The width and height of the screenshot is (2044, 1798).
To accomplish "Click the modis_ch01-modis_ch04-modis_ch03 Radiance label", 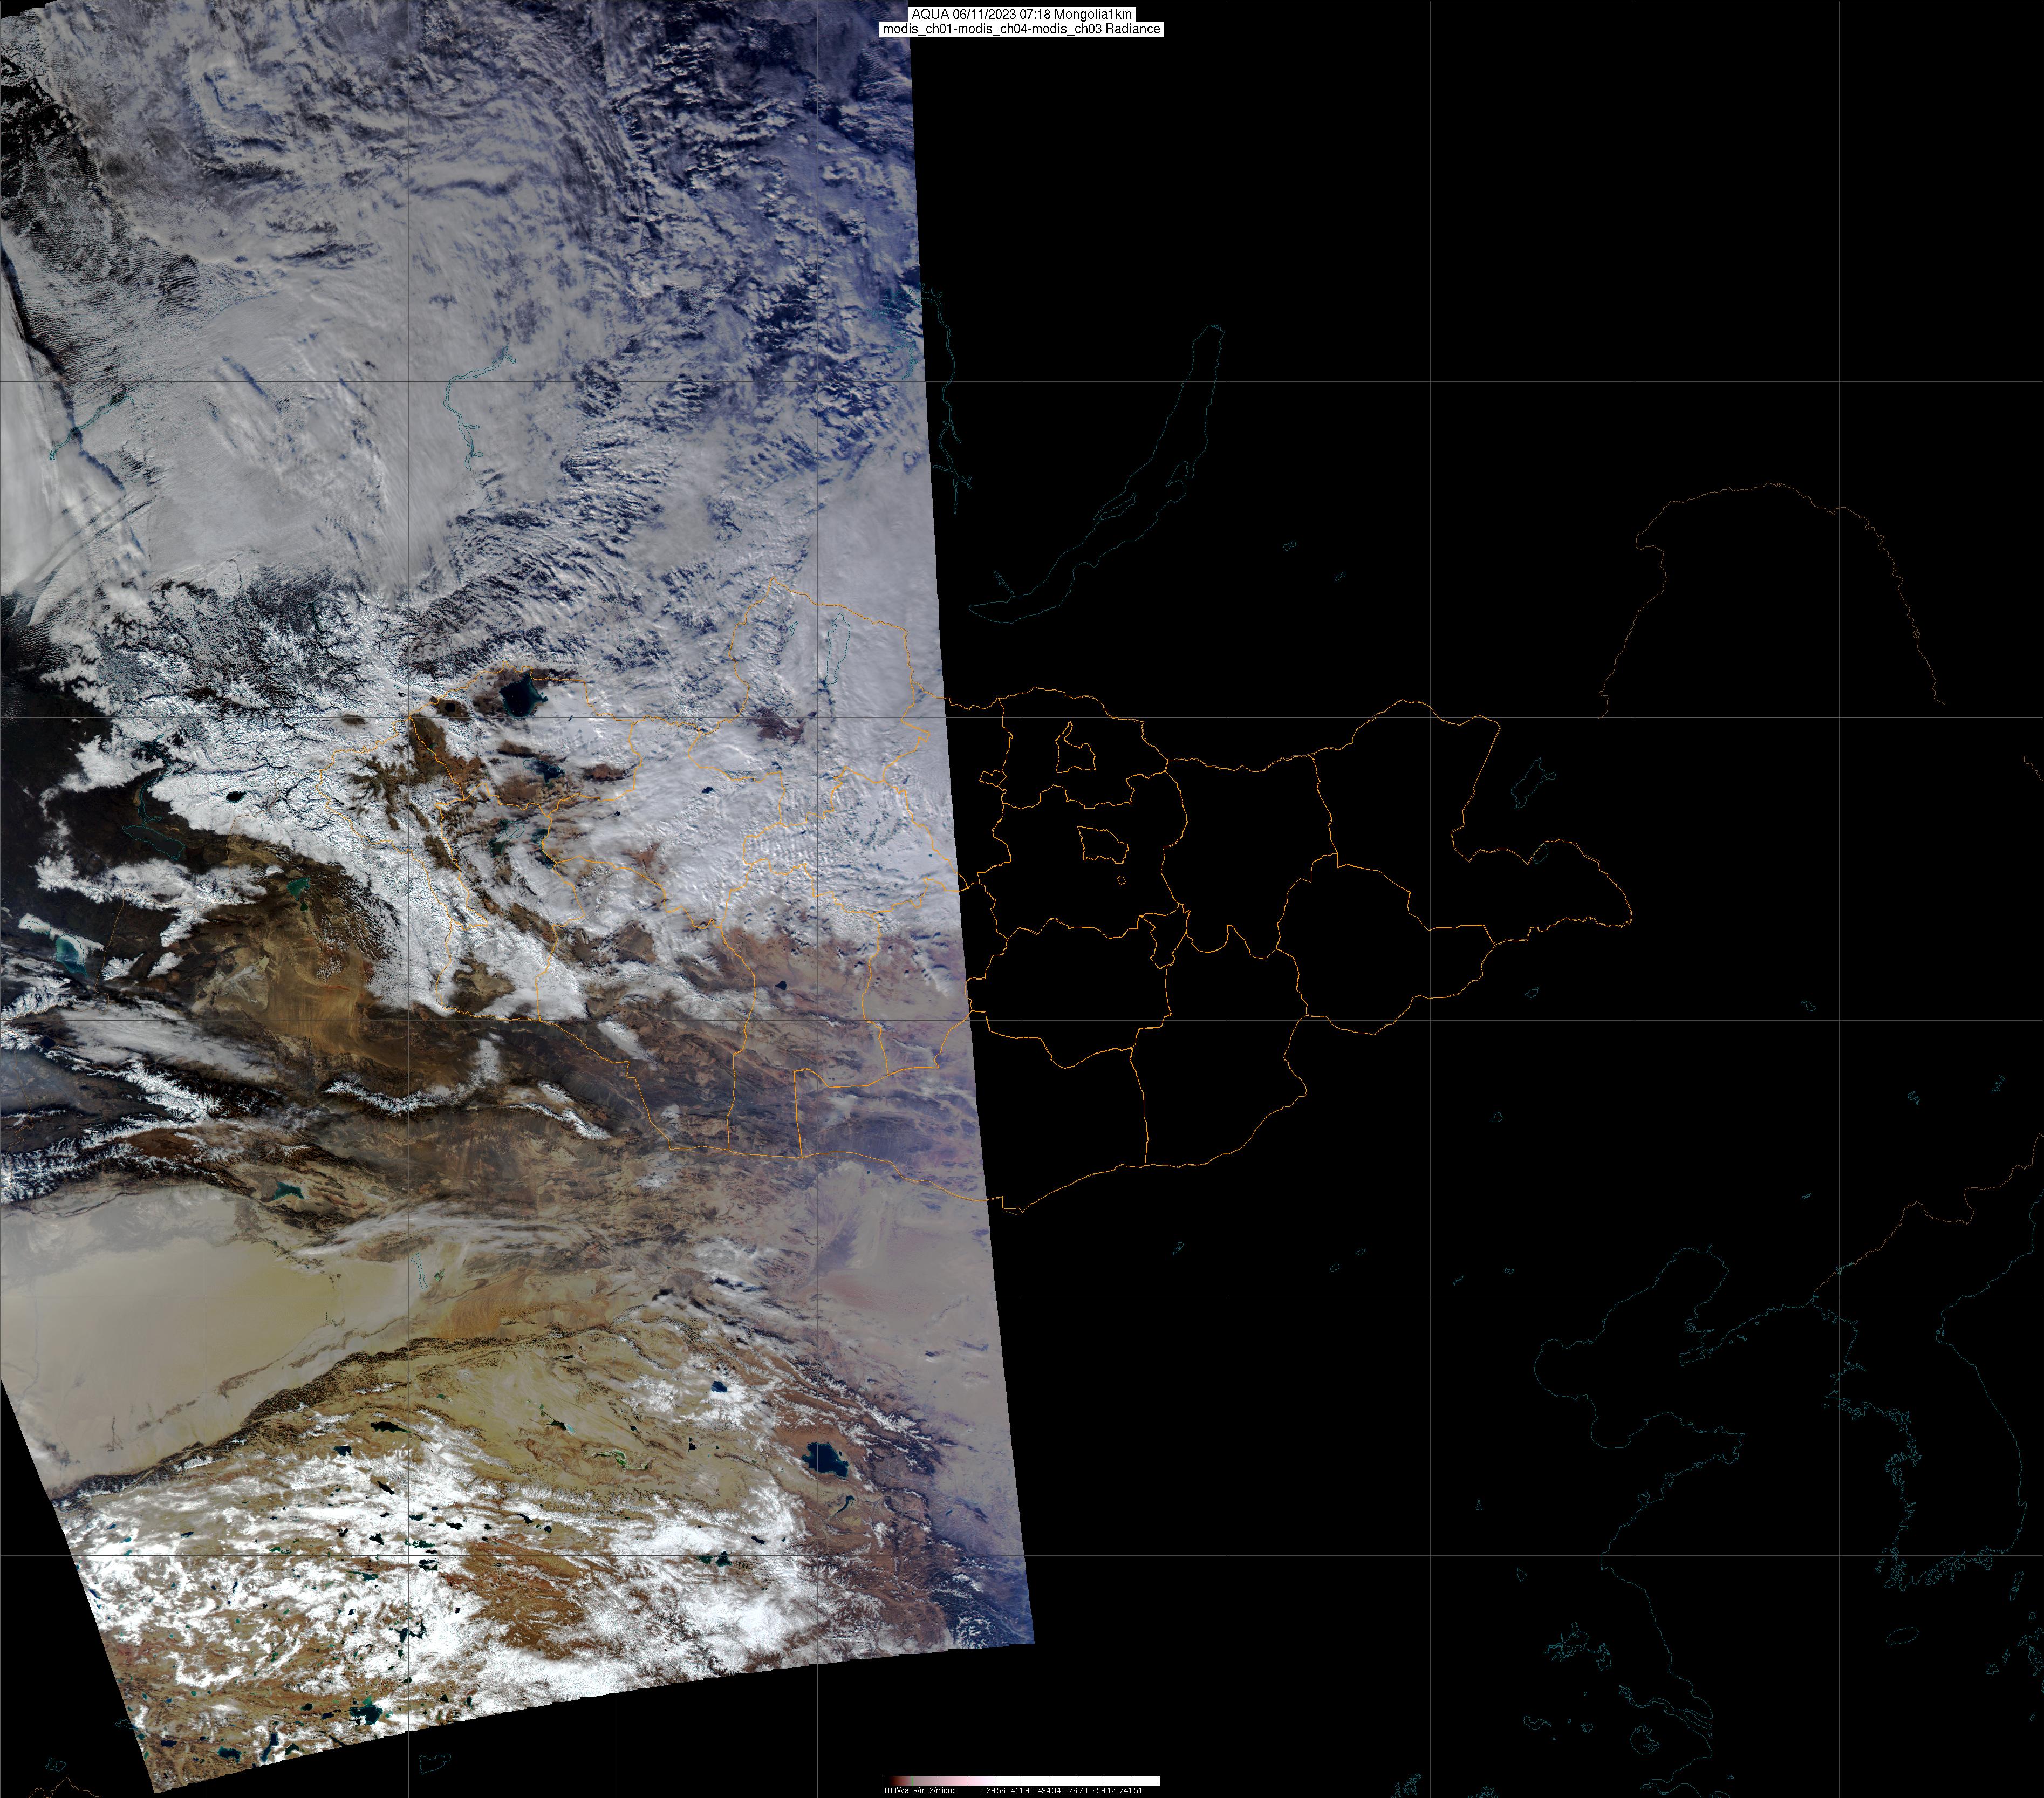I will tap(1021, 29).
